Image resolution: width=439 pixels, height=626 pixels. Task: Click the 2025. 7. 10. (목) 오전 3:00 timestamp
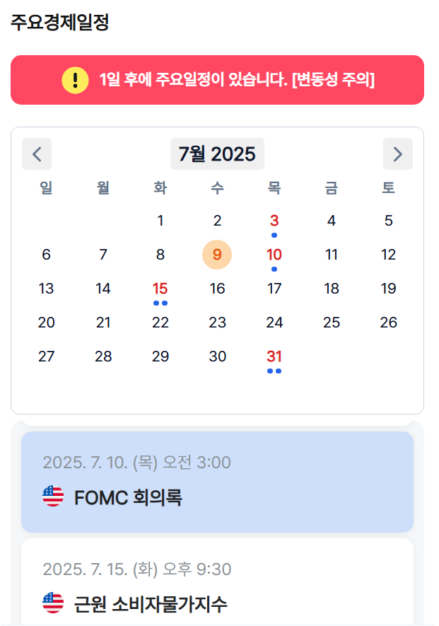[137, 463]
